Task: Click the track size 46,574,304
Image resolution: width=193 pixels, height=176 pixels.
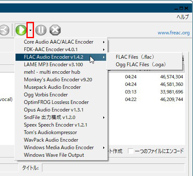Action: [172, 77]
